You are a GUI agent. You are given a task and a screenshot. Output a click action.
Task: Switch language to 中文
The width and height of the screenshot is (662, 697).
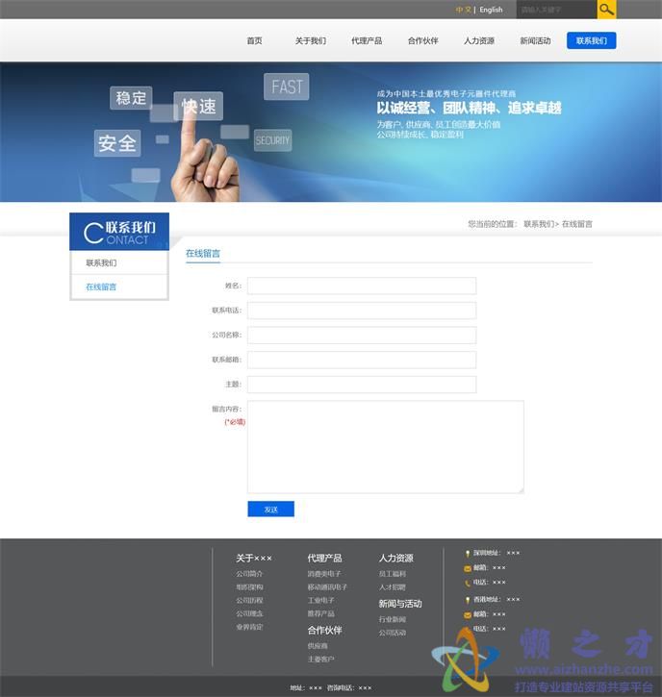(463, 10)
